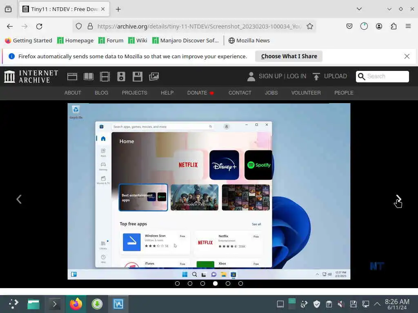This screenshot has height=313, width=418.
Task: Open the ABOUT menu item
Action: point(73,93)
